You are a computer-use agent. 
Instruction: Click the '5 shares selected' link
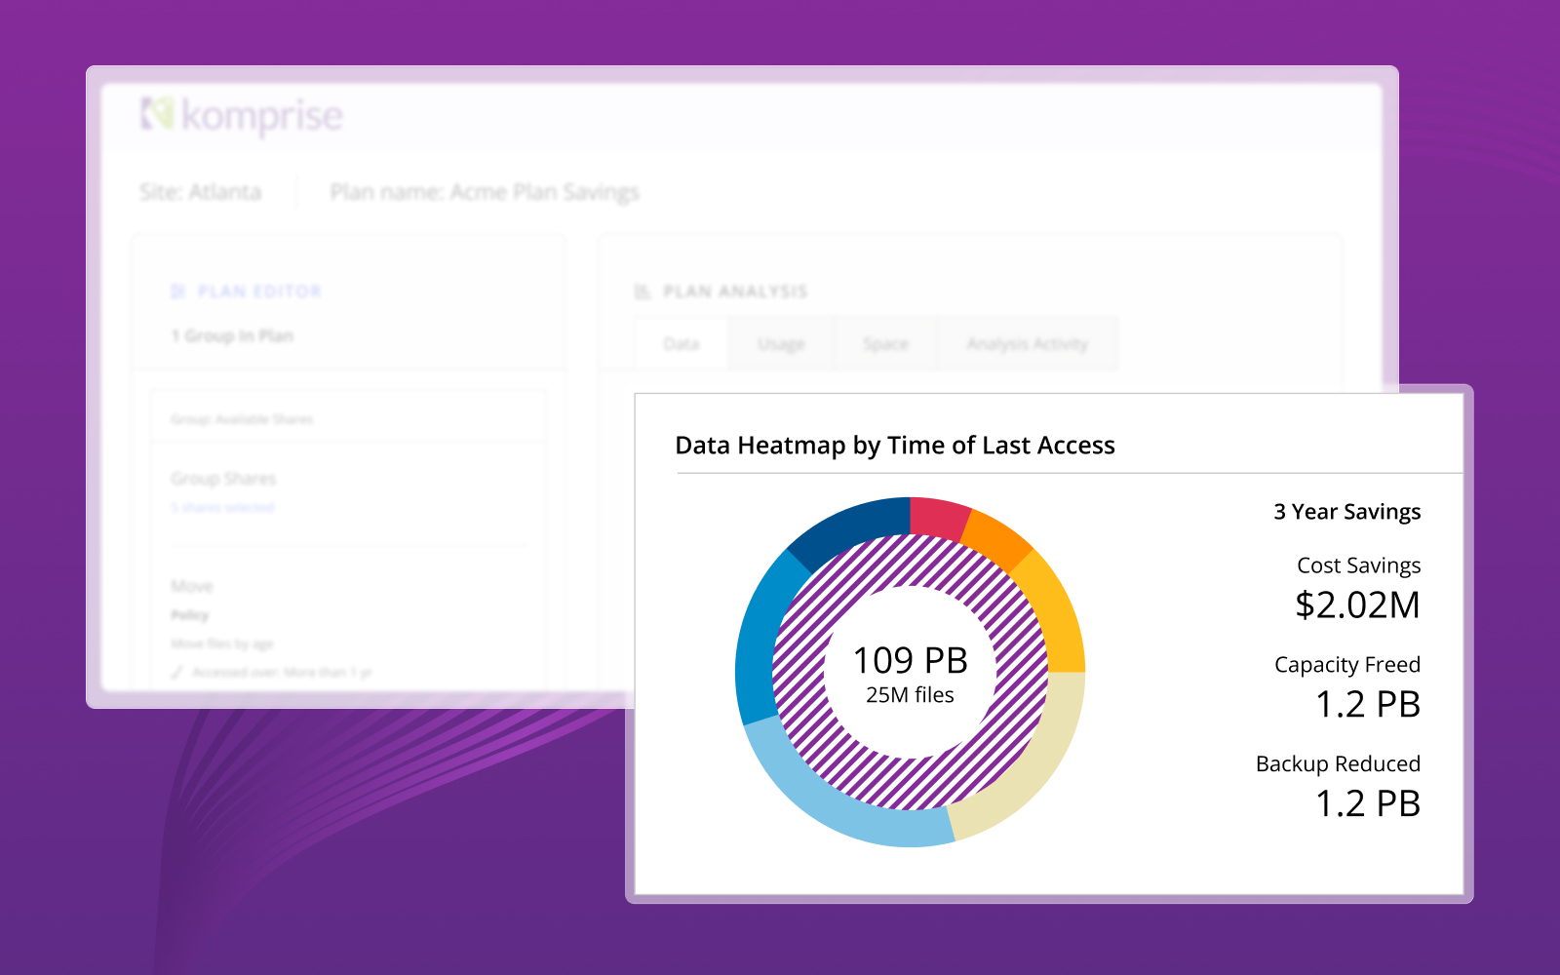[x=222, y=507]
